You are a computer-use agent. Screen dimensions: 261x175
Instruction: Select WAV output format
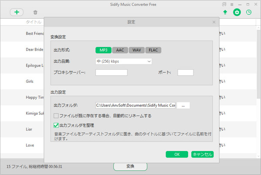click(x=137, y=50)
